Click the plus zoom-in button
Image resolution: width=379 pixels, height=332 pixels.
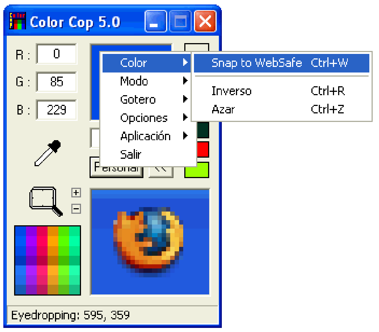pyautogui.click(x=76, y=193)
